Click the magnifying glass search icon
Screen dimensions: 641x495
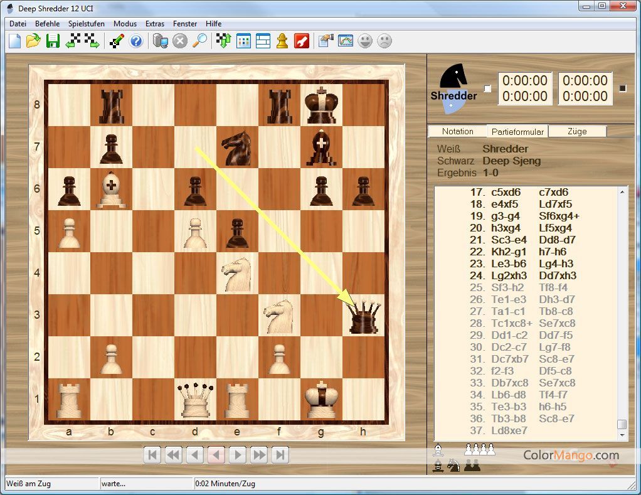click(199, 41)
